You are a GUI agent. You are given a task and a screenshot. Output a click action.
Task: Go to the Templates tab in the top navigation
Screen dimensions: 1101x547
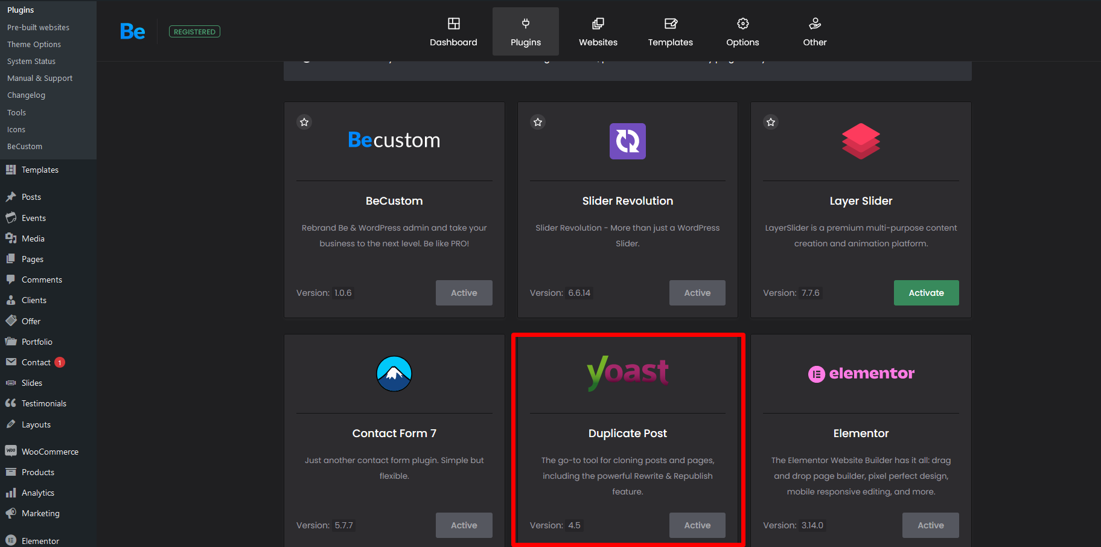pyautogui.click(x=671, y=31)
